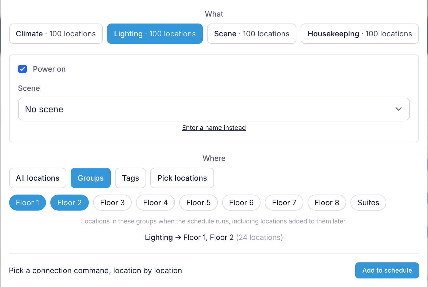Open the No scene dropdown
The image size is (428, 287).
pyautogui.click(x=214, y=109)
